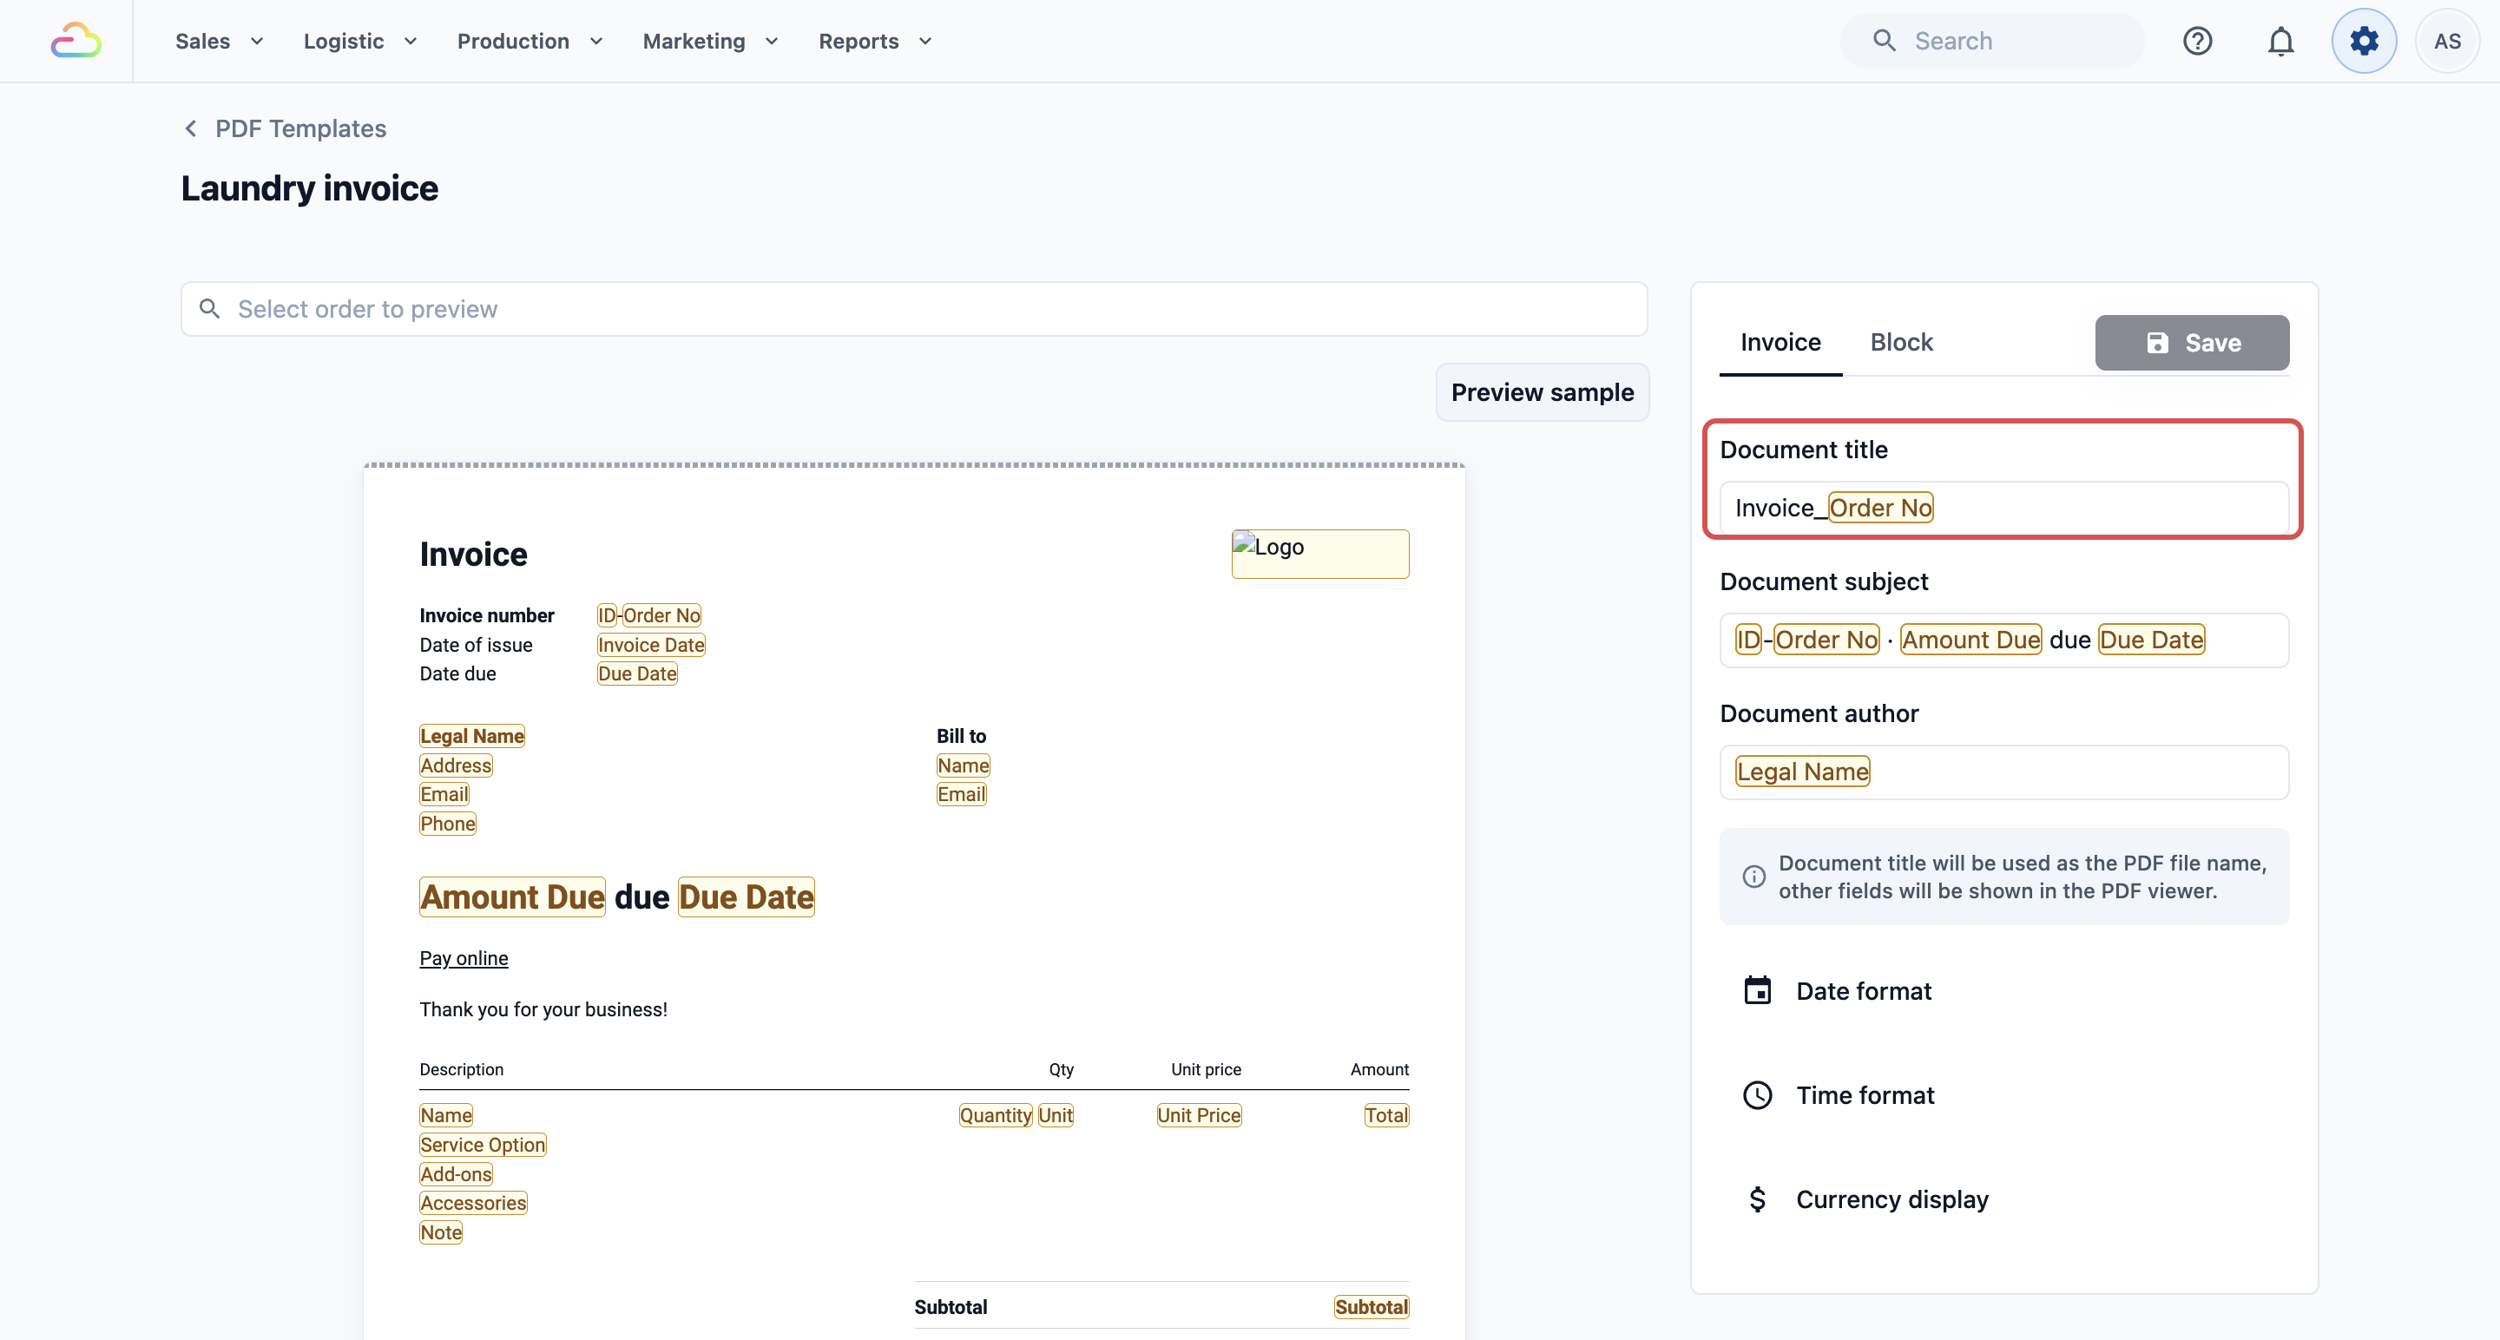
Task: Select the Invoice Date placeholder tag
Action: pos(650,644)
